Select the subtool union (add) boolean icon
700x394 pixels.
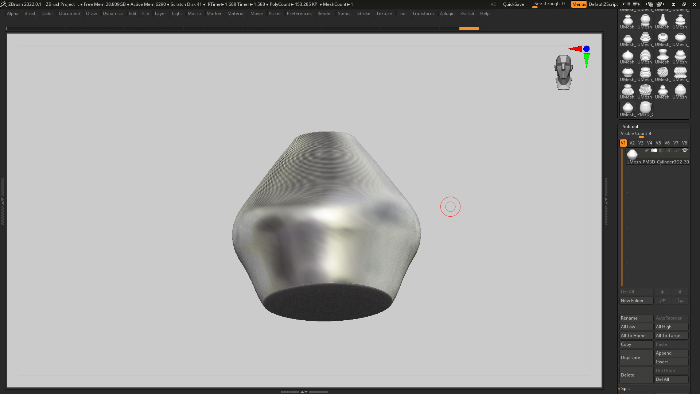tap(654, 150)
